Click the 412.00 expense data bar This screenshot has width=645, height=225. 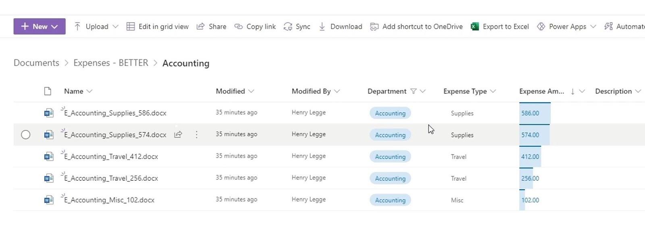[530, 157]
